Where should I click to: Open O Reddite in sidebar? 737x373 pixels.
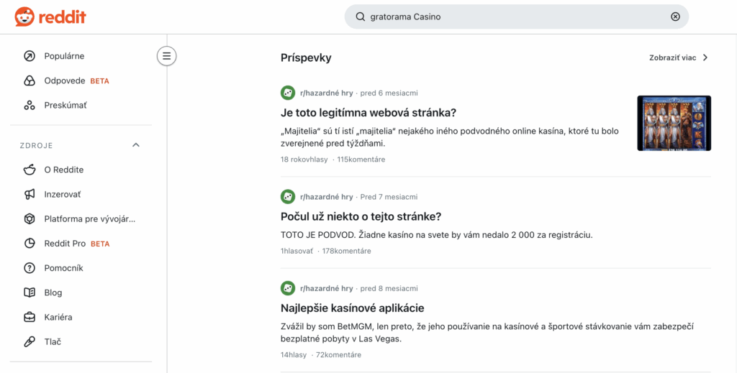point(63,170)
